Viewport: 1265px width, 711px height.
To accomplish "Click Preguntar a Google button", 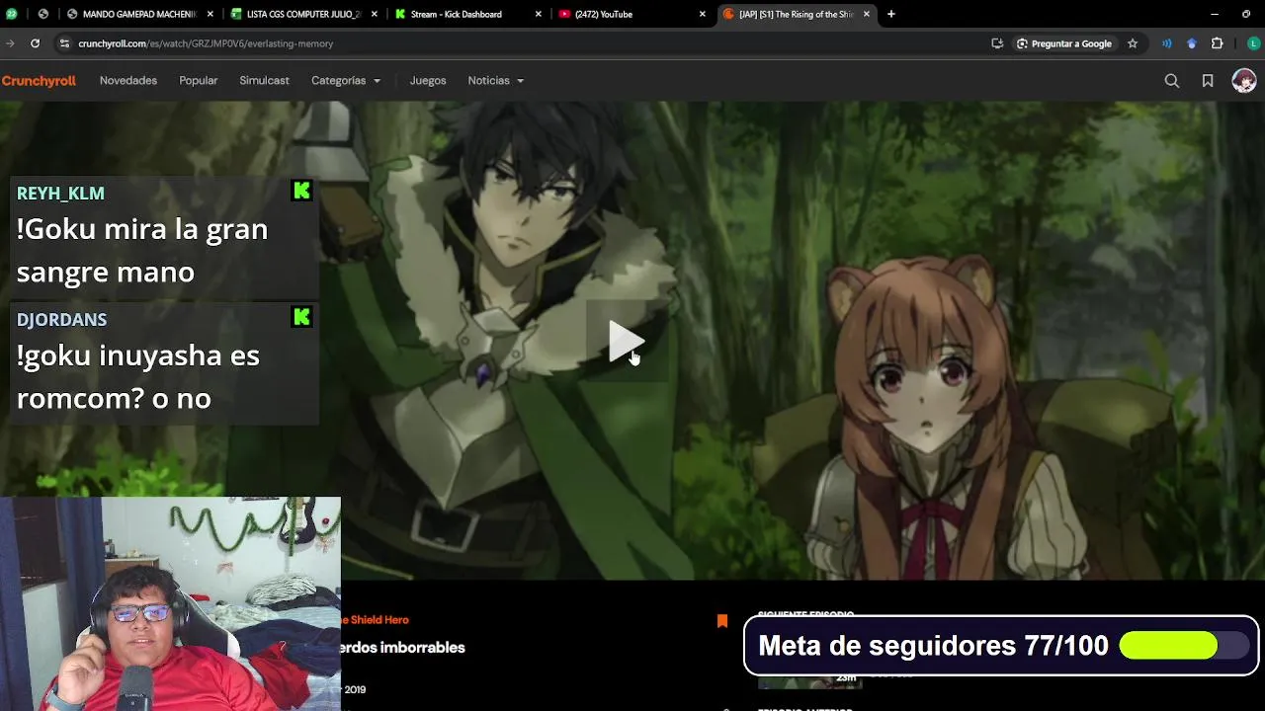I will point(1063,43).
